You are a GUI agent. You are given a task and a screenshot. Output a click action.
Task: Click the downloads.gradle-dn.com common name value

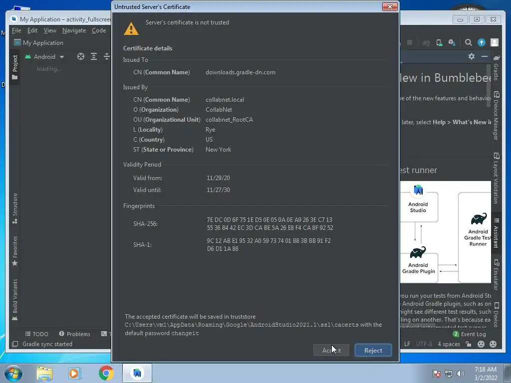pyautogui.click(x=241, y=72)
